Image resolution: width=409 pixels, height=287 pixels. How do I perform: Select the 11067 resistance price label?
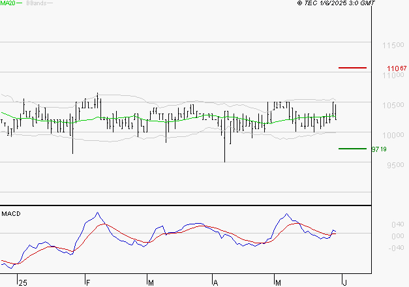[397, 68]
